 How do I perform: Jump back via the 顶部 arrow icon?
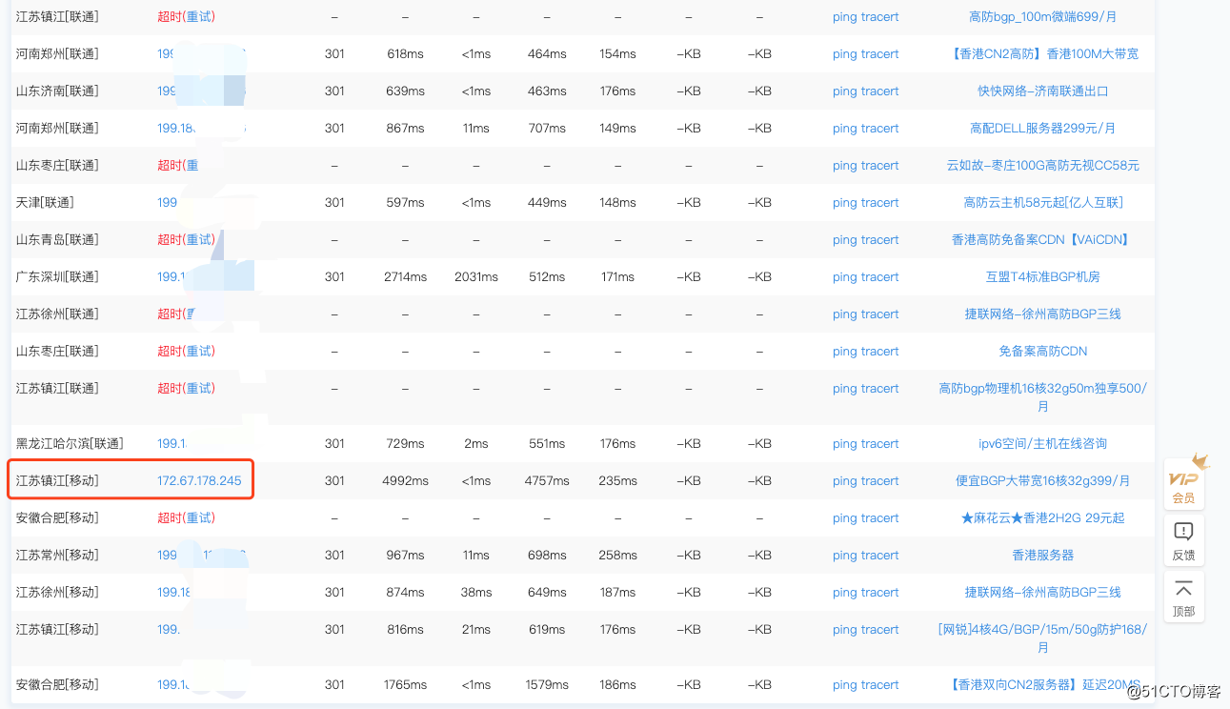click(1184, 598)
